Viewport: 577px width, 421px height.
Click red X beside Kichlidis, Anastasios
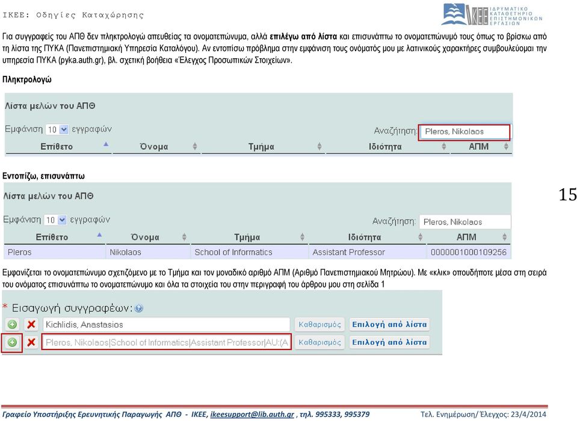(x=31, y=325)
